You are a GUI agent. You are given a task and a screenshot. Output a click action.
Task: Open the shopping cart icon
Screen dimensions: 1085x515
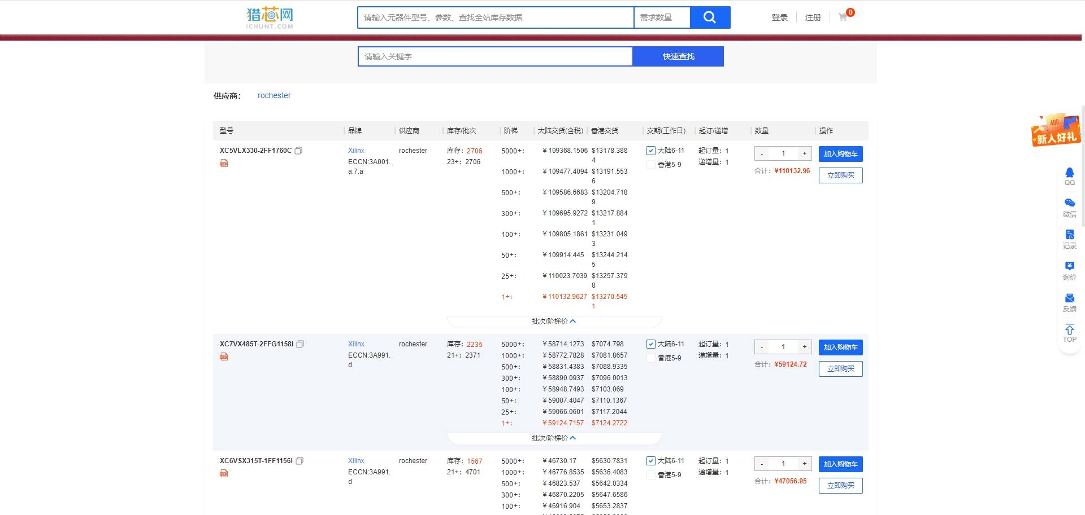tap(843, 17)
